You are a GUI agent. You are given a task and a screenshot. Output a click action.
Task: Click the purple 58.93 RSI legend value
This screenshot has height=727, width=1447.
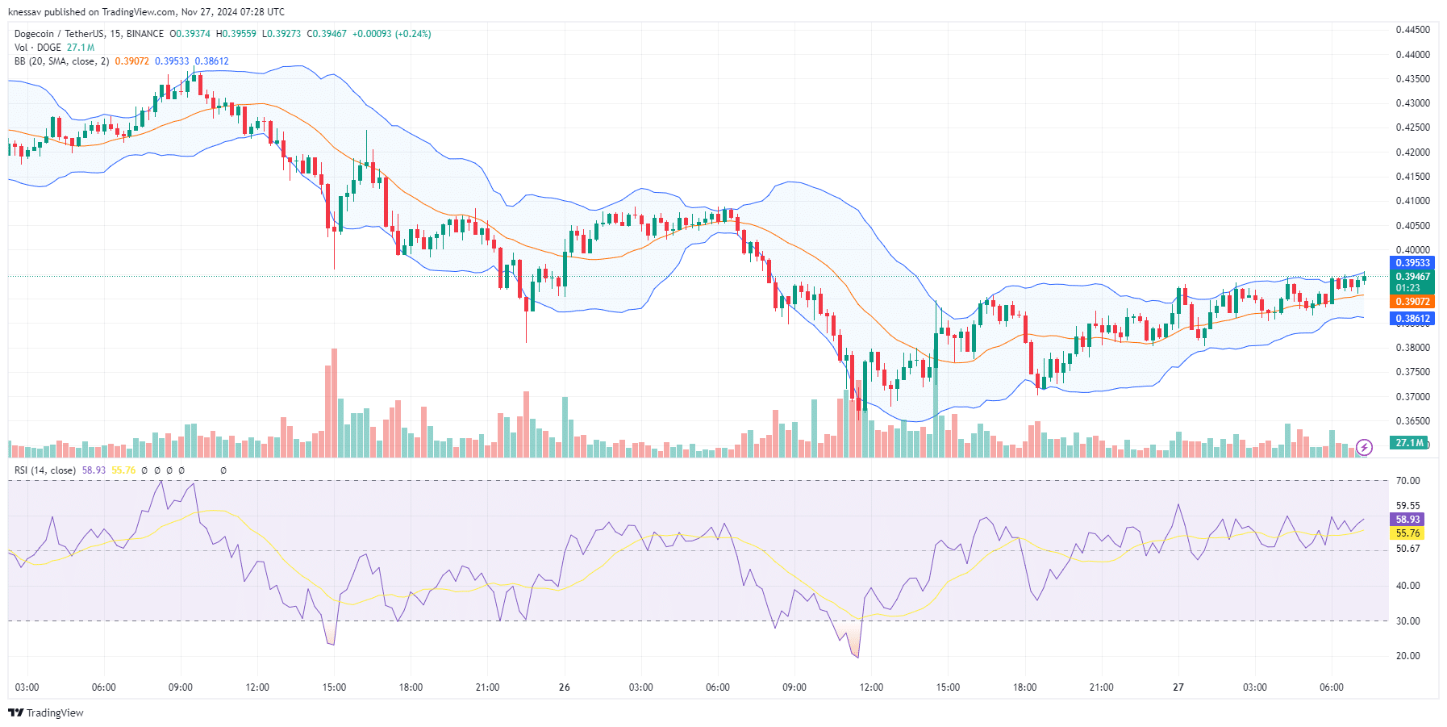[94, 470]
